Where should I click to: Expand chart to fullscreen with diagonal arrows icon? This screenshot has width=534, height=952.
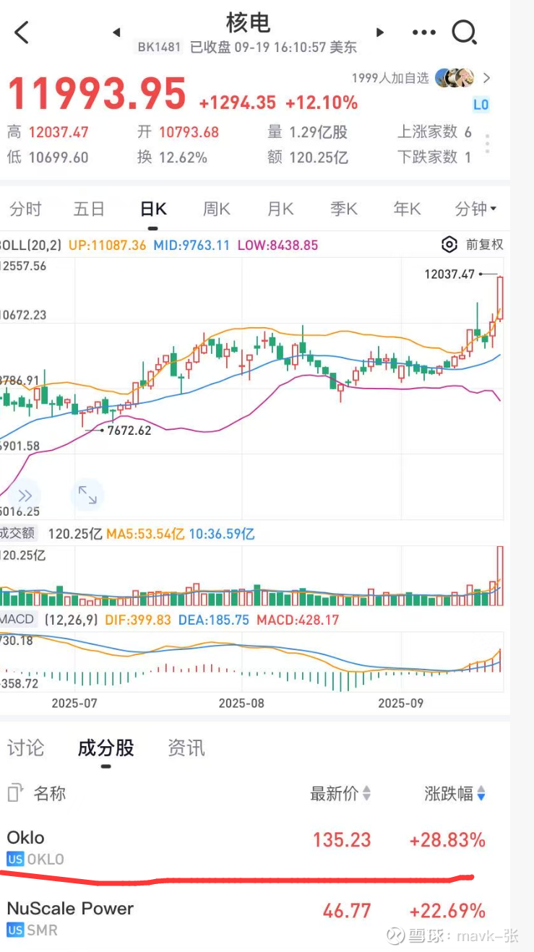87,496
